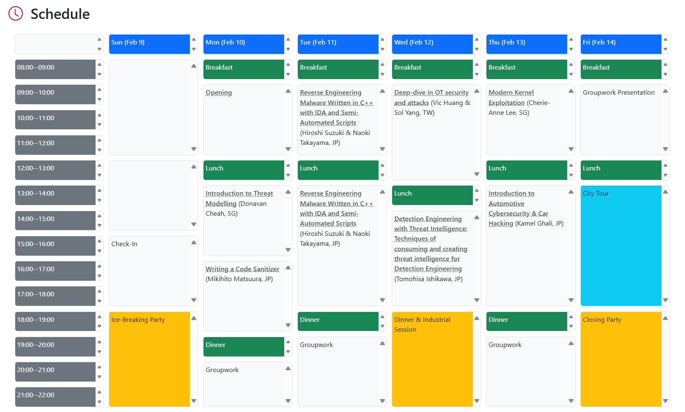Open Writing a Code Sanitizer link
This screenshot has width=685, height=412.
tap(242, 269)
